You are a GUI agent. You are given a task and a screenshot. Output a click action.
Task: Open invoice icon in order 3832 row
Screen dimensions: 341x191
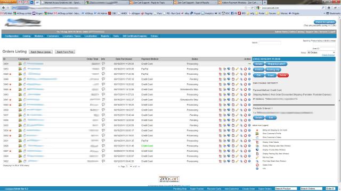229,136
